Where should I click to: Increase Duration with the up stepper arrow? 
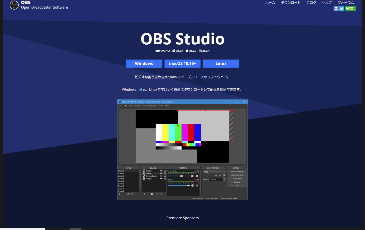click(225, 179)
